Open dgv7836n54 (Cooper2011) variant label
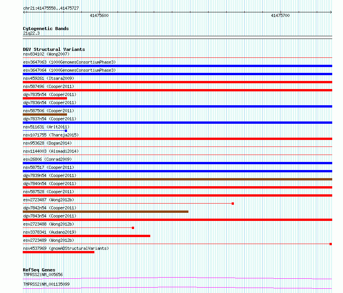This screenshot has height=293, width=343. [x=50, y=103]
